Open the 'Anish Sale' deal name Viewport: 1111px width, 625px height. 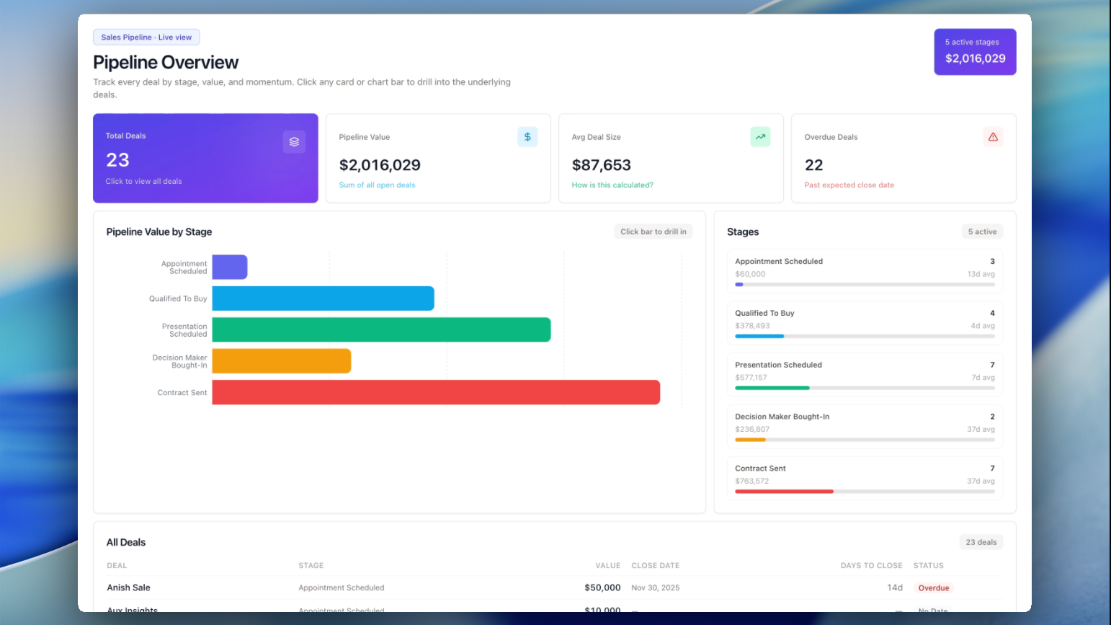pyautogui.click(x=129, y=588)
